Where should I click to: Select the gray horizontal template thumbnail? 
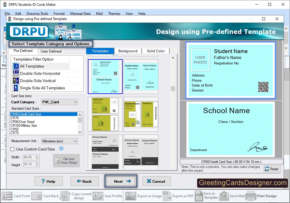pos(105,152)
